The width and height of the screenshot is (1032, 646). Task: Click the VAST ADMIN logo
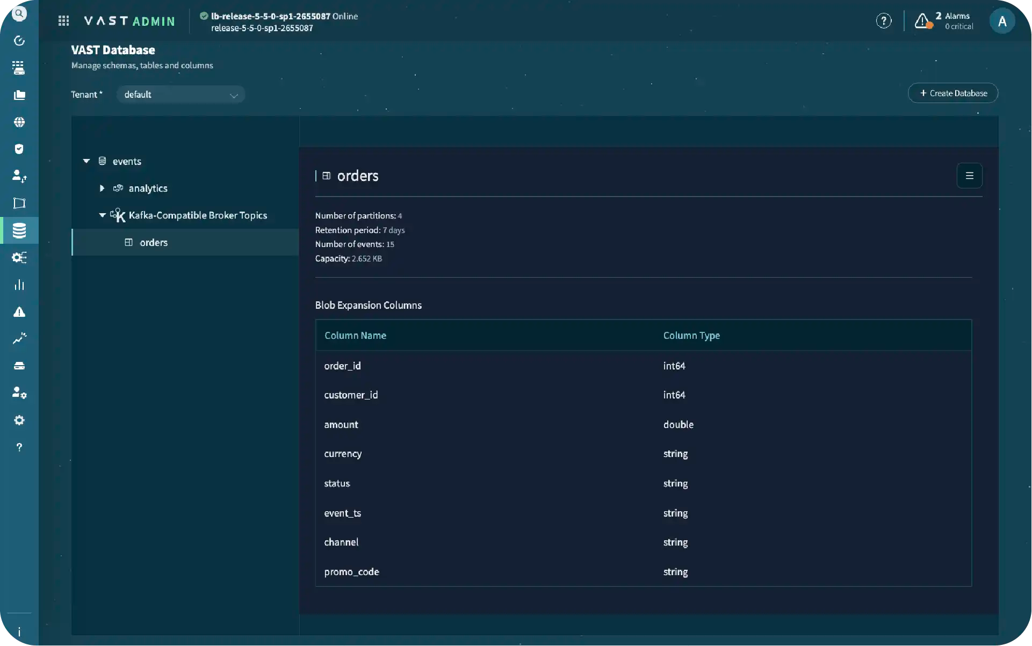pos(129,21)
